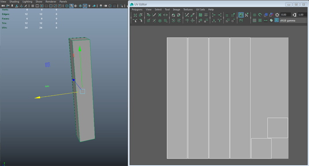Select the small square UV shell at bottom

pyautogui.click(x=261, y=148)
